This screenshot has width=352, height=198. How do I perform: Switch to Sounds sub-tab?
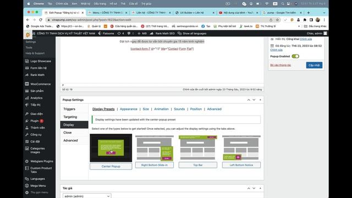tap(179, 109)
